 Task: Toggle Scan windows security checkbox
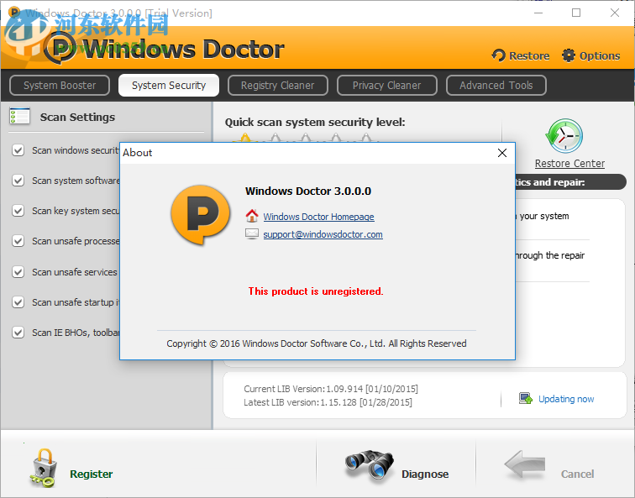18,150
